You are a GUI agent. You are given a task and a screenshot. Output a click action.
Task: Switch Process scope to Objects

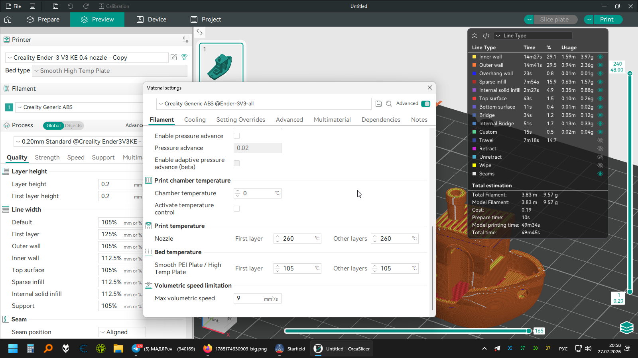[x=73, y=126]
